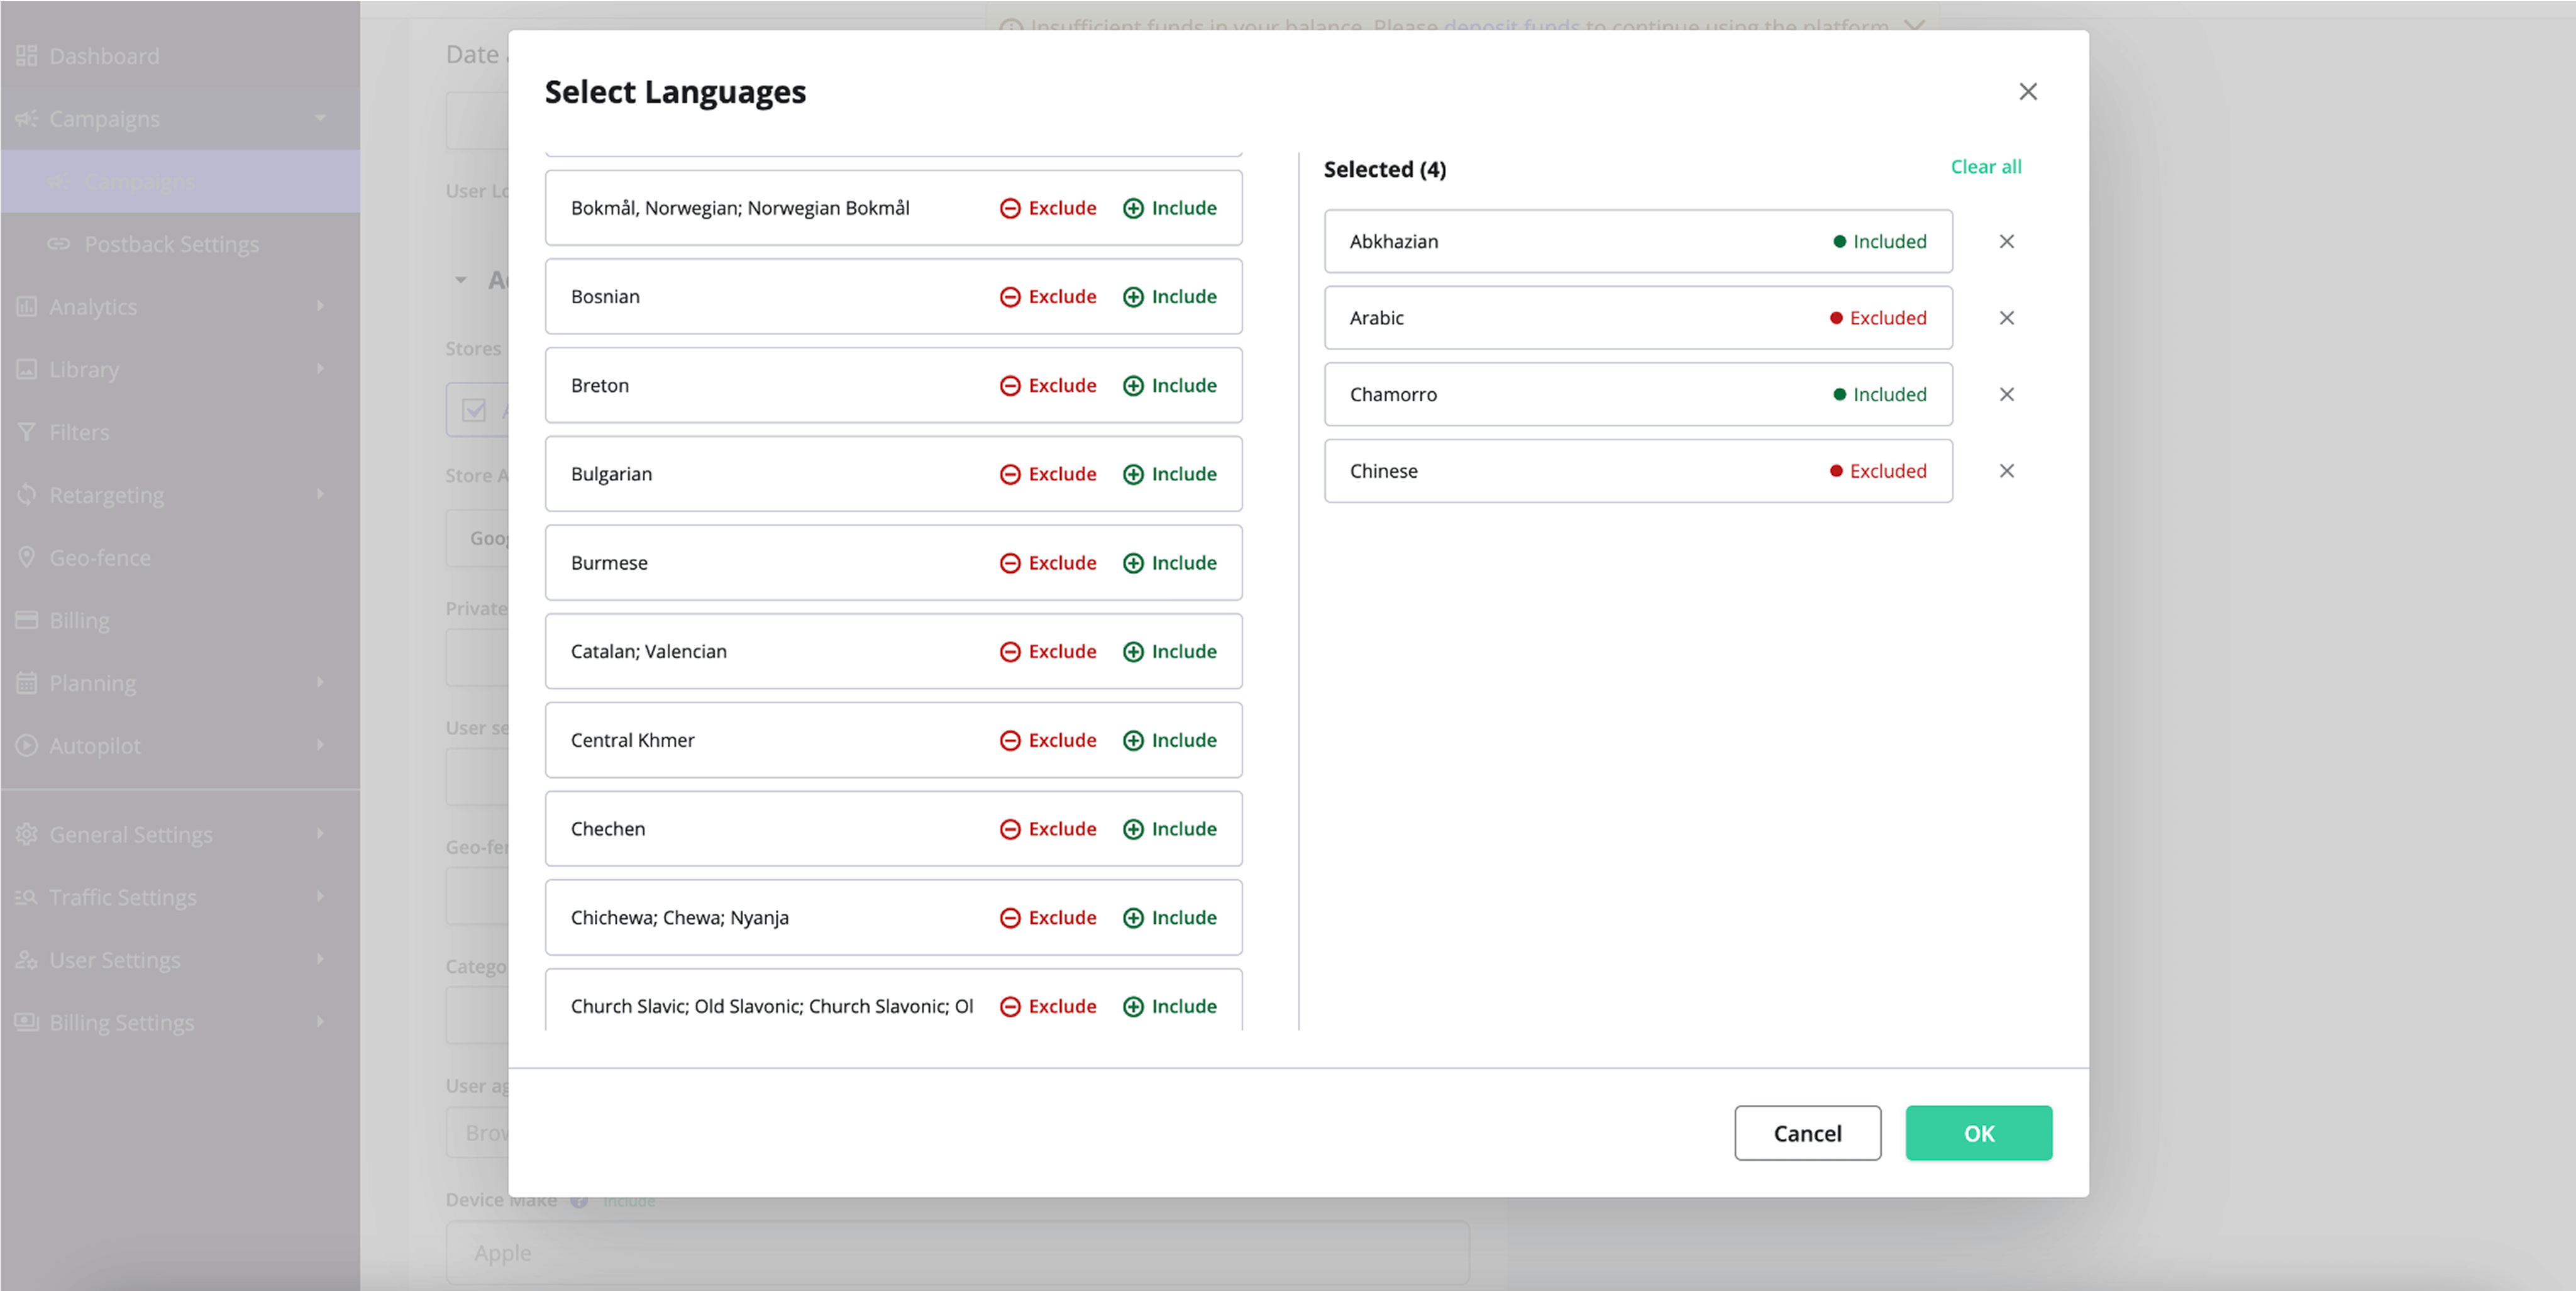Include Breton language

(x=1170, y=386)
